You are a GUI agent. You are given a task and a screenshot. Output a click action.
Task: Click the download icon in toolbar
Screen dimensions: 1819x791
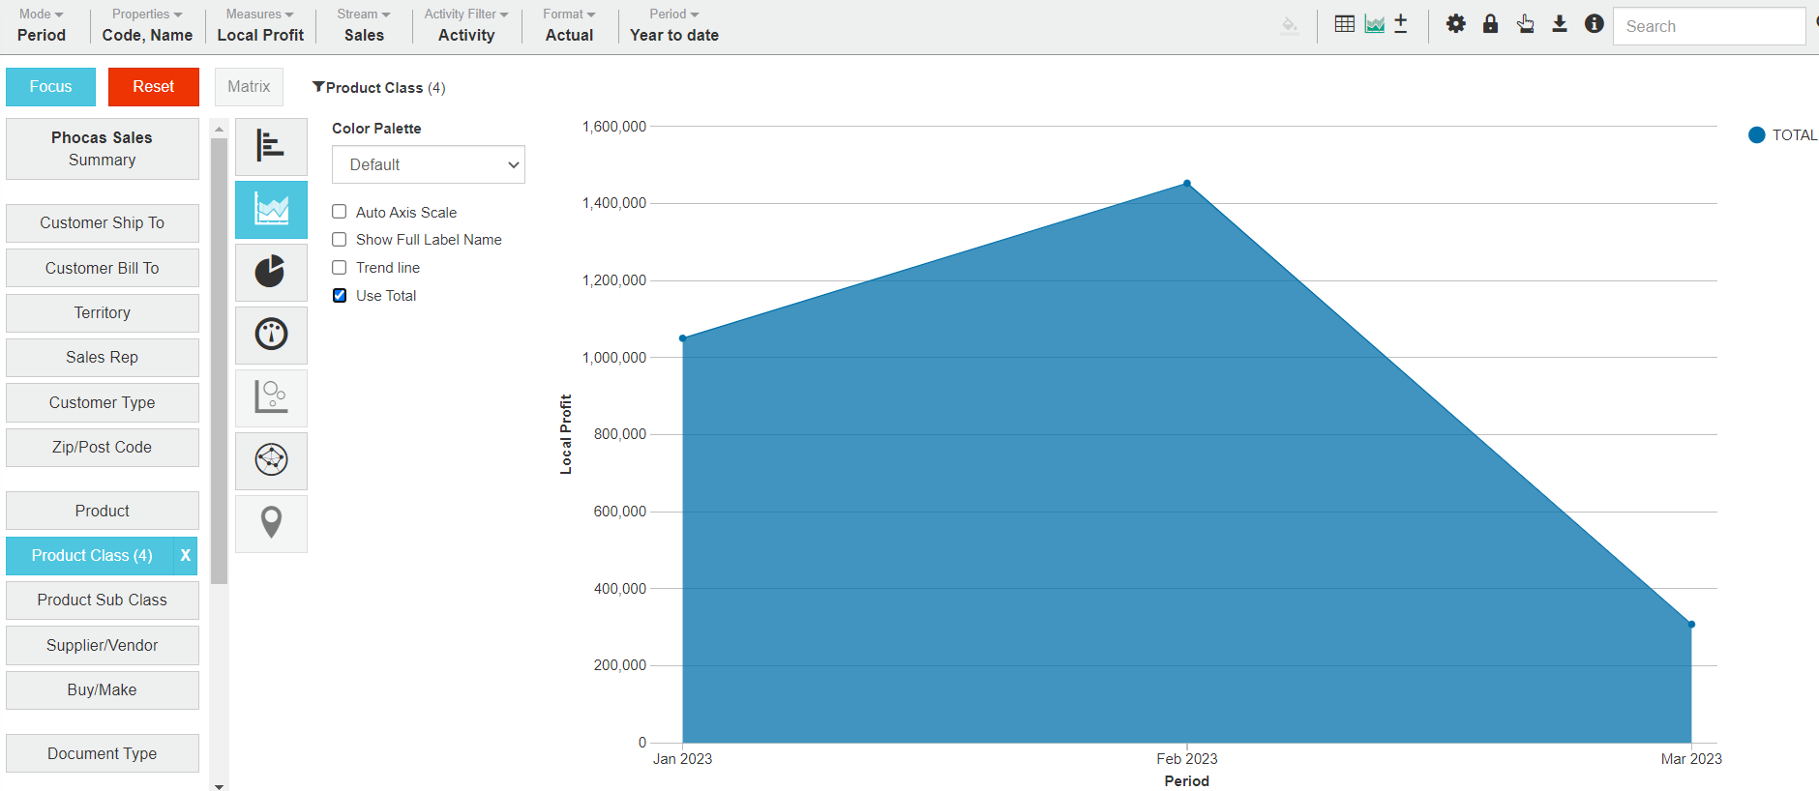click(x=1559, y=24)
